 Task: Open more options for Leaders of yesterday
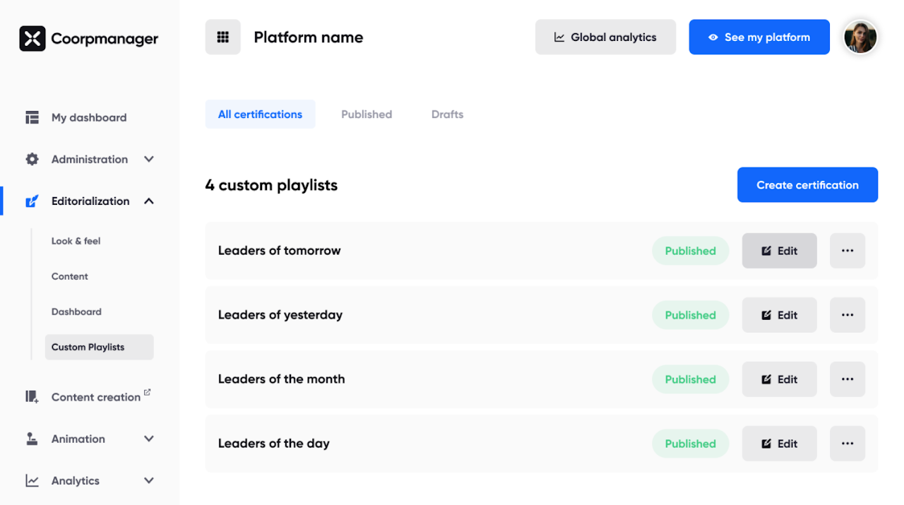847,315
